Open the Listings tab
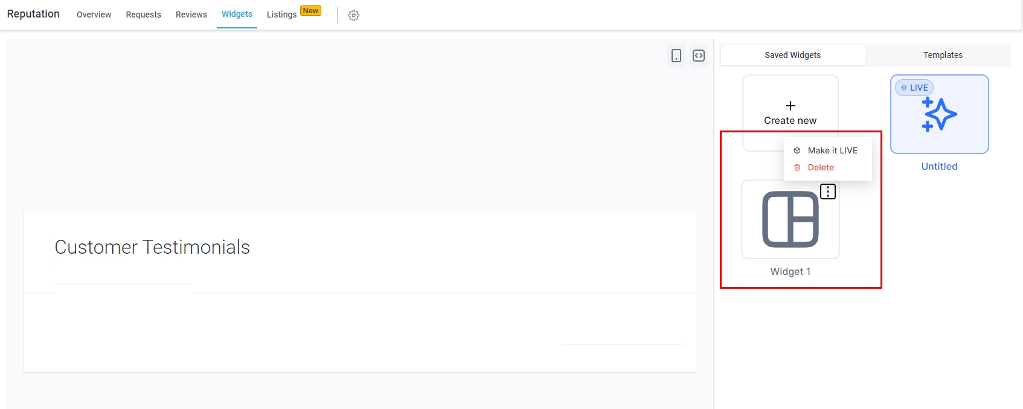 [x=281, y=14]
